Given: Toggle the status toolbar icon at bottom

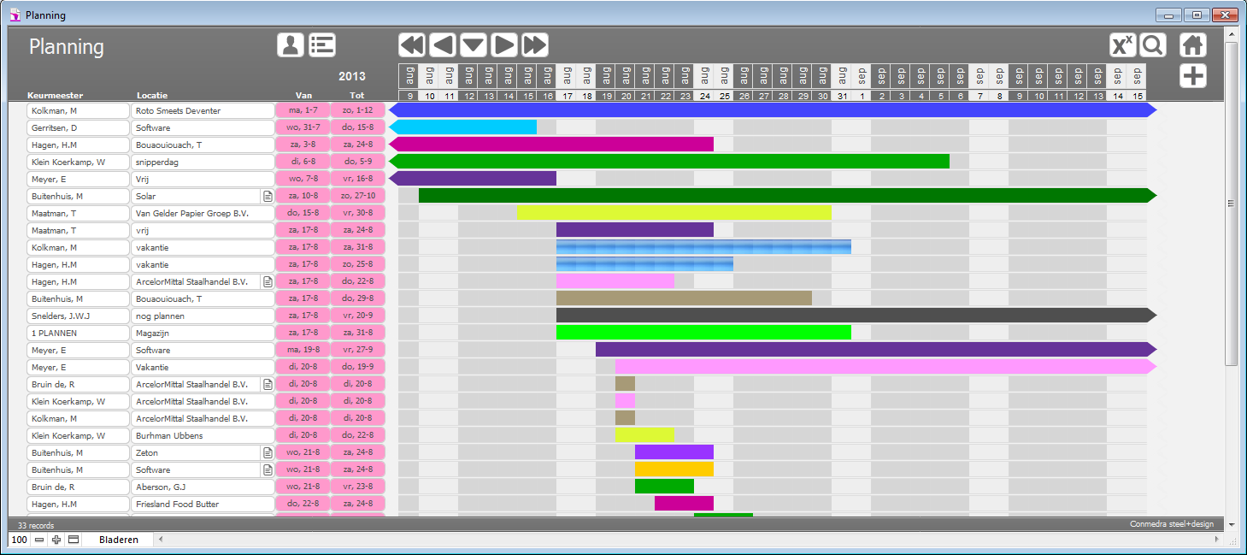Looking at the screenshot, I should [x=74, y=540].
